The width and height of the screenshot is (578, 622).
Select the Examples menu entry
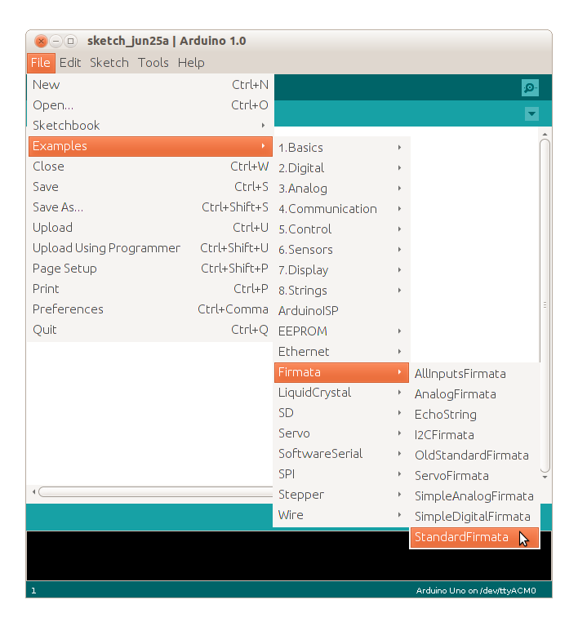(x=151, y=146)
